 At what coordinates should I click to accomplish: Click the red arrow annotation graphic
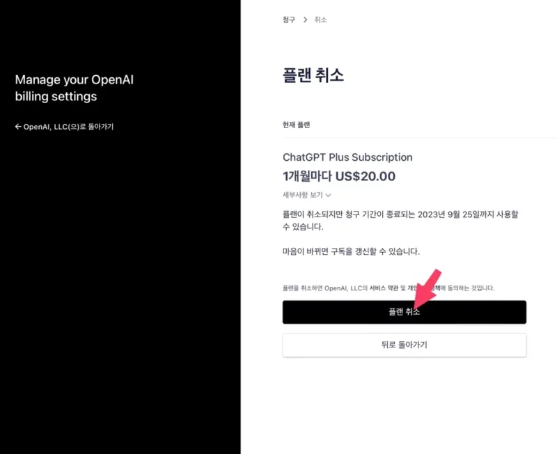click(427, 289)
